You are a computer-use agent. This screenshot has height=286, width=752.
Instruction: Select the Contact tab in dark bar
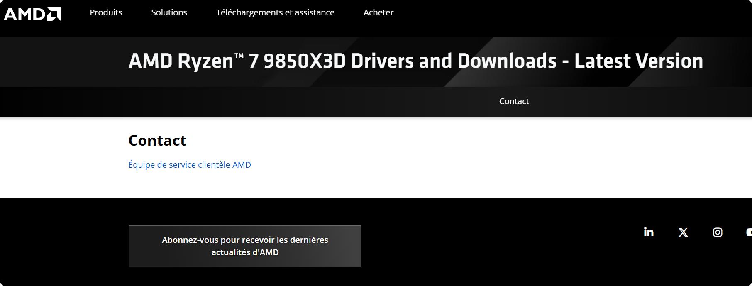pos(514,101)
